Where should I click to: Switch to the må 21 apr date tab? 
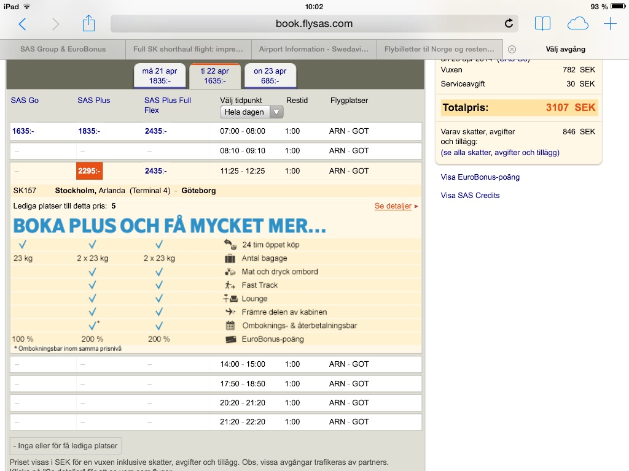click(x=160, y=75)
